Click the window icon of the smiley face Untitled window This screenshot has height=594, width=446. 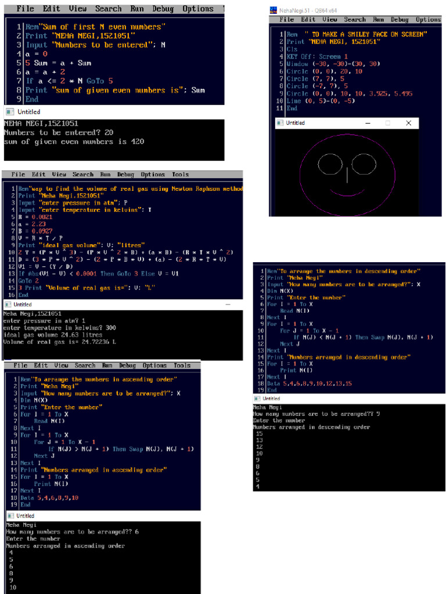[x=280, y=123]
